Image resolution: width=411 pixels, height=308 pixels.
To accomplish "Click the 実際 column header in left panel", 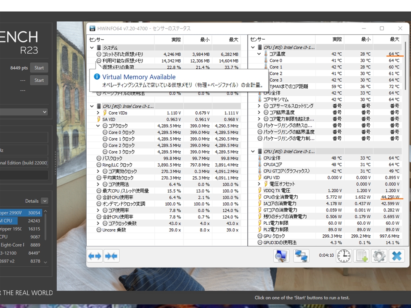I will point(169,40).
